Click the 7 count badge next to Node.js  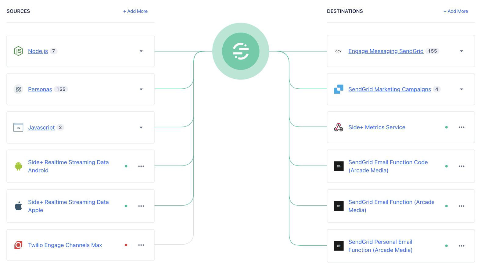coord(53,51)
